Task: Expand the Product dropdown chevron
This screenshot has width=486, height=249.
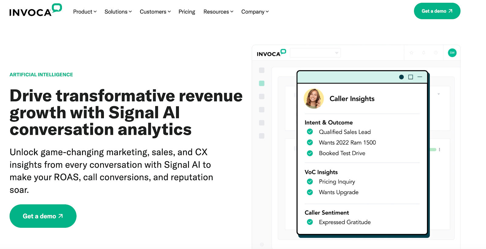Action: pyautogui.click(x=95, y=12)
